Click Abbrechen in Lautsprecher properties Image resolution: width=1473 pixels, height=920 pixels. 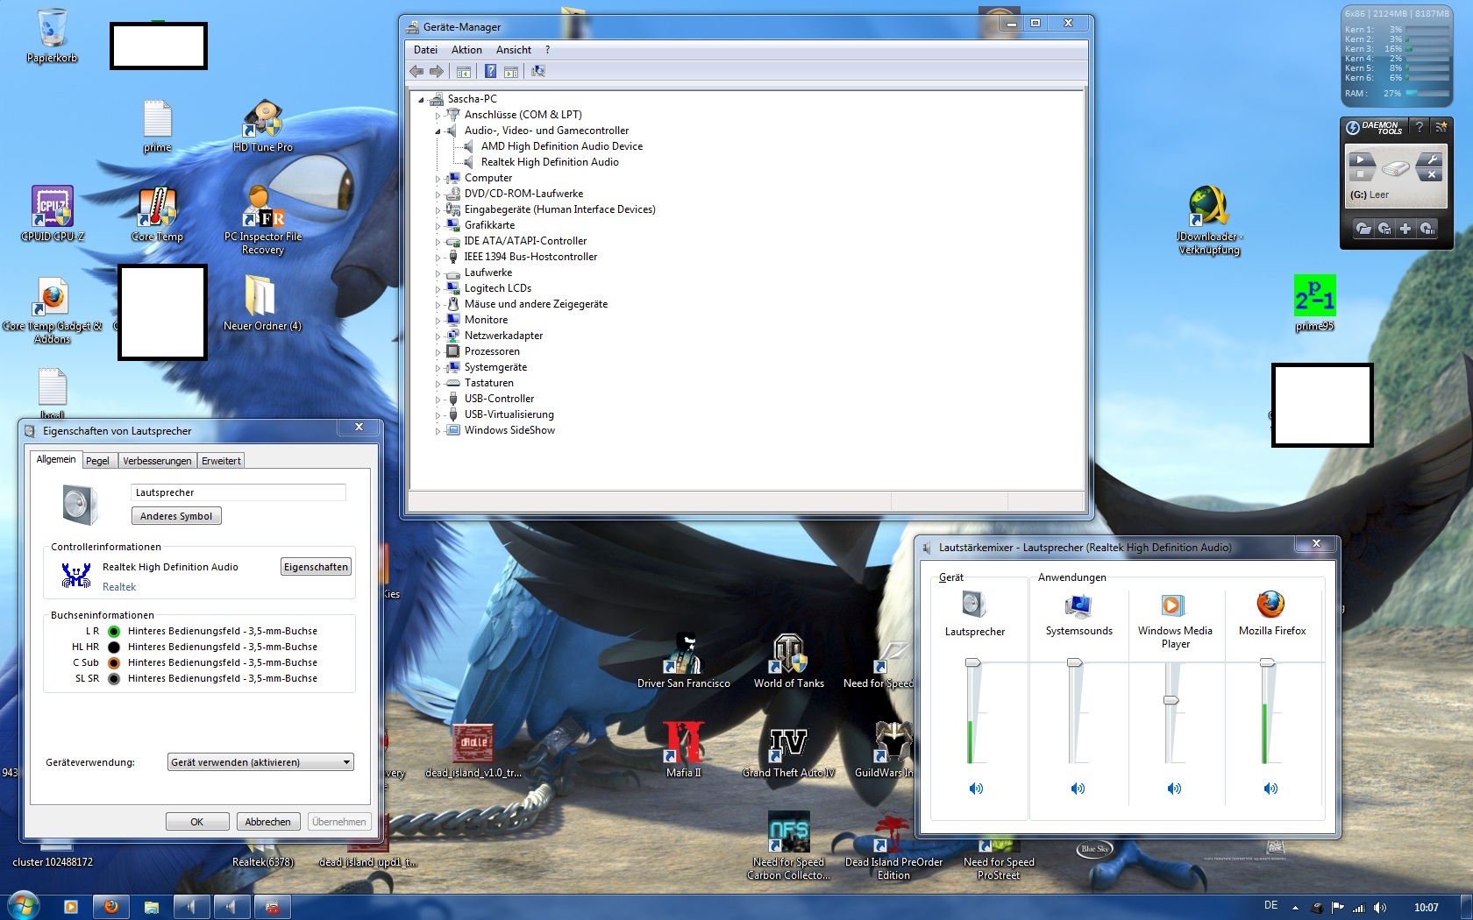(267, 822)
